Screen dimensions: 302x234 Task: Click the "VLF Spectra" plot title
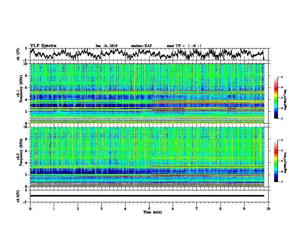pos(43,46)
